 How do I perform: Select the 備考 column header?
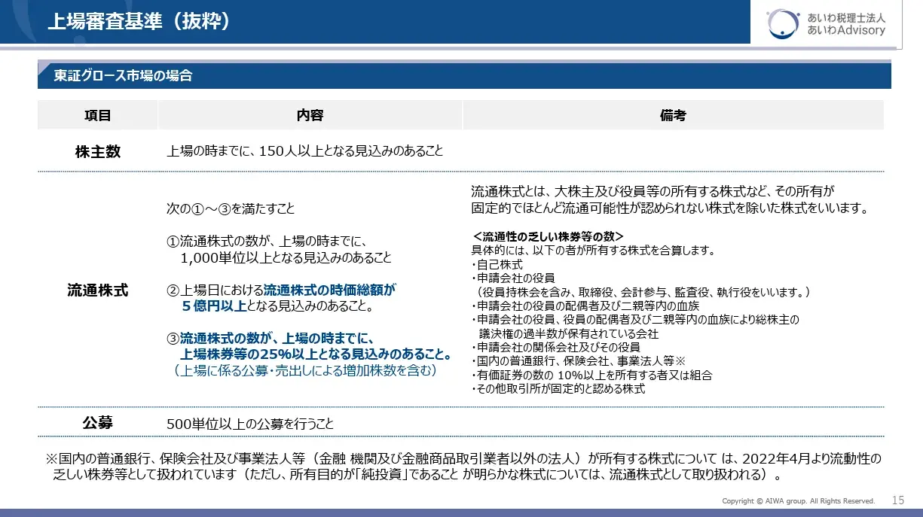(673, 115)
